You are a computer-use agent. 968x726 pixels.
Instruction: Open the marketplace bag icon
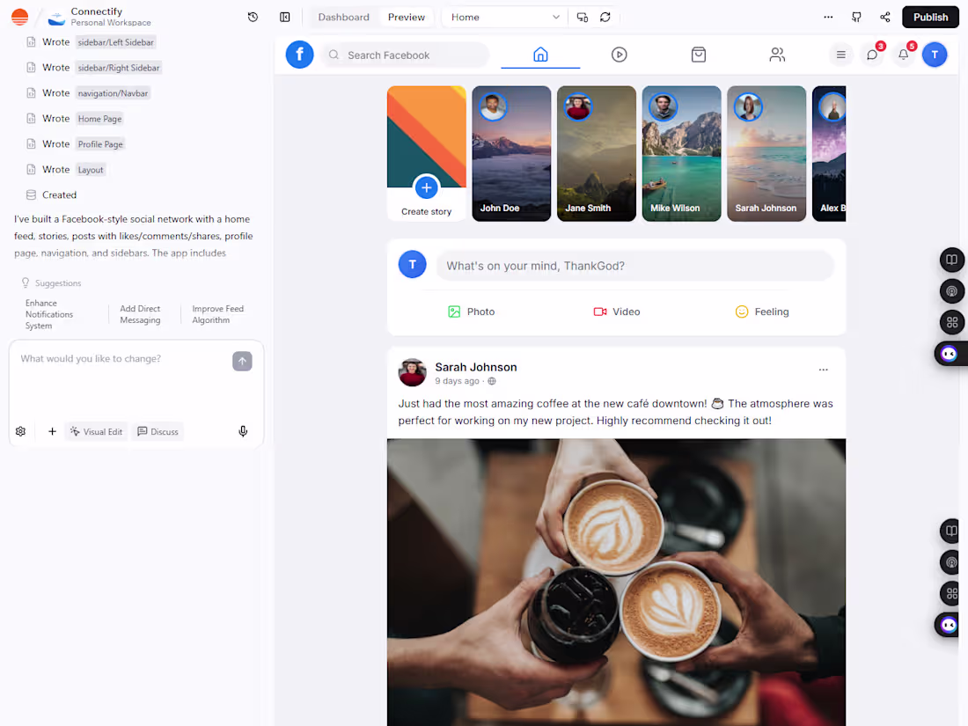point(698,55)
